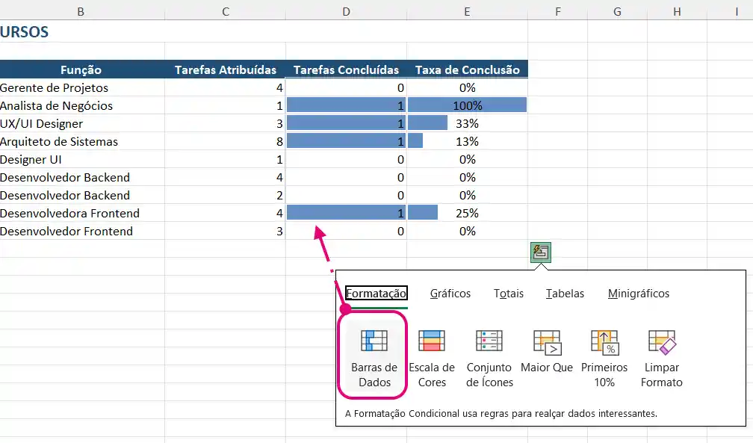The image size is (753, 443).
Task: Select the Formatação tab
Action: tap(376, 294)
